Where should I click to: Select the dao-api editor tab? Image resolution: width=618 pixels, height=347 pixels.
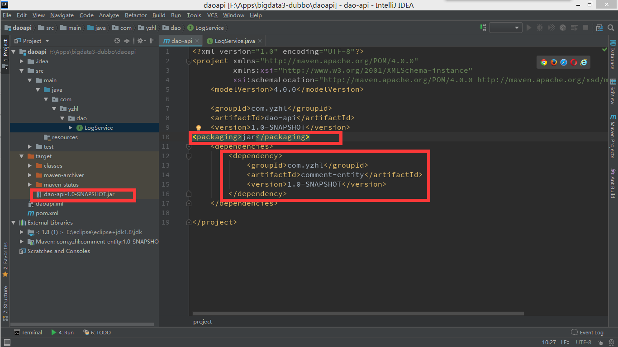[x=181, y=41]
